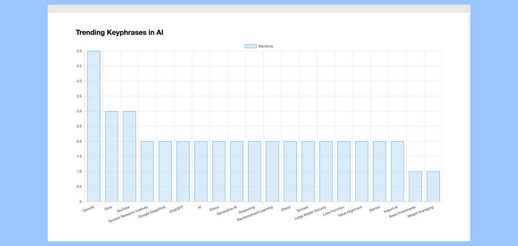Click the 'Generative AI' axis label
This screenshot has width=518, height=246.
(x=227, y=210)
